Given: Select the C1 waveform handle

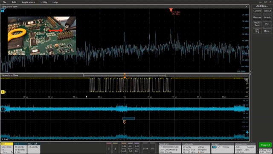Looking at the screenshot, I should coord(3,92).
